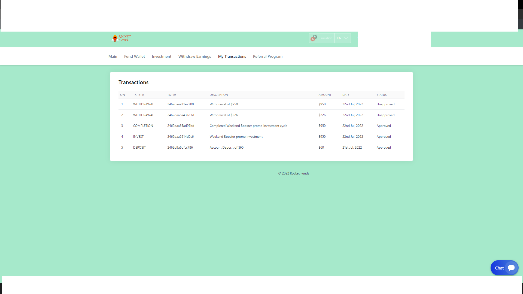The height and width of the screenshot is (294, 523).
Task: Go to Fund Wallet tab
Action: pyautogui.click(x=135, y=56)
